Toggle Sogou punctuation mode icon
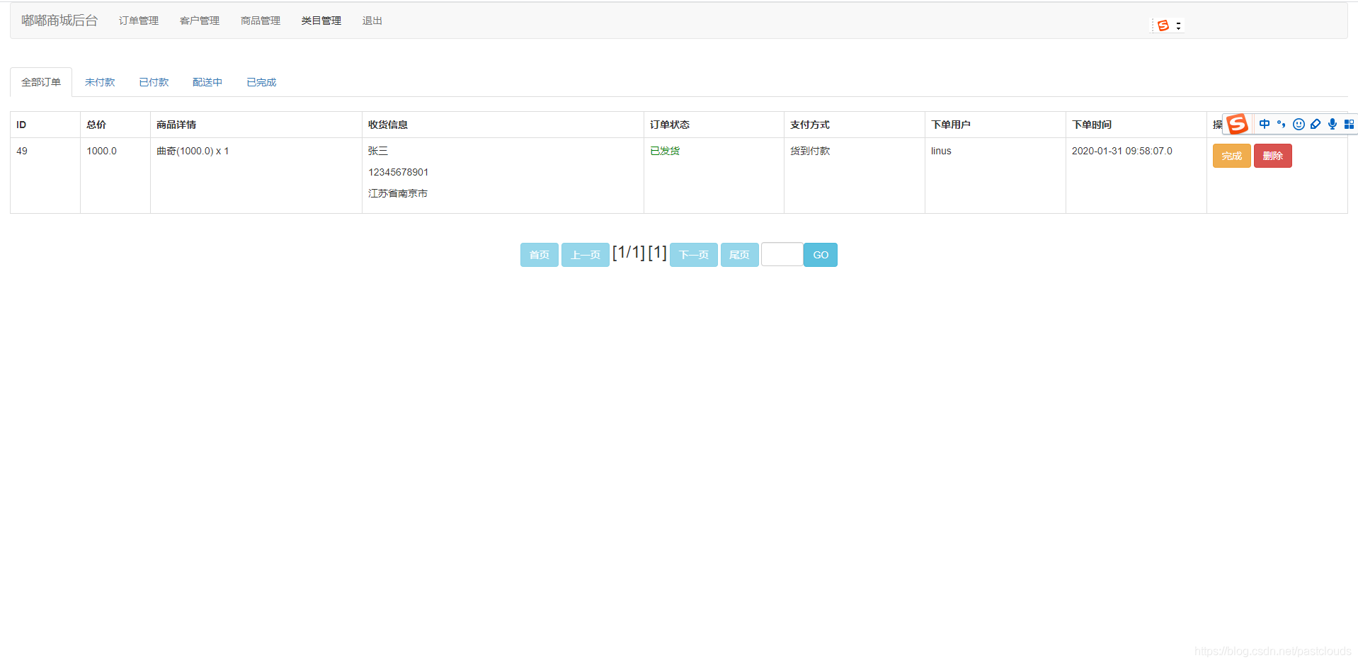The width and height of the screenshot is (1358, 664). (1281, 124)
